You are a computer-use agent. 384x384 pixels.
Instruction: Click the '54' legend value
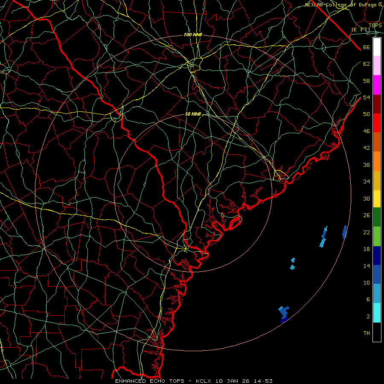click(x=367, y=97)
